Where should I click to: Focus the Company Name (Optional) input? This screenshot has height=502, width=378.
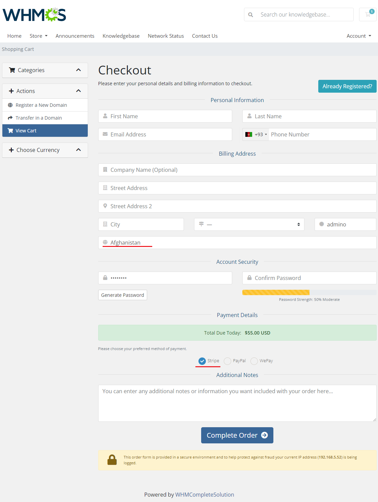coord(237,170)
